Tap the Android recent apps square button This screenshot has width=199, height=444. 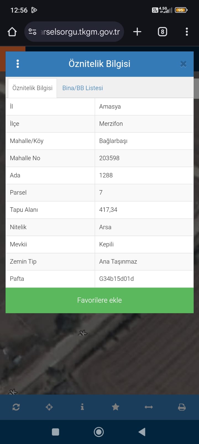pyautogui.click(x=56, y=432)
